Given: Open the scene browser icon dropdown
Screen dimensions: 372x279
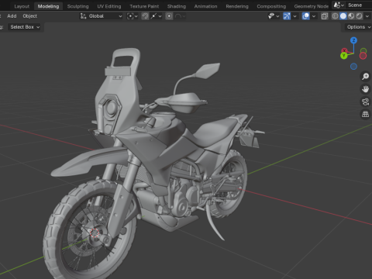Looking at the screenshot, I should (339, 5).
